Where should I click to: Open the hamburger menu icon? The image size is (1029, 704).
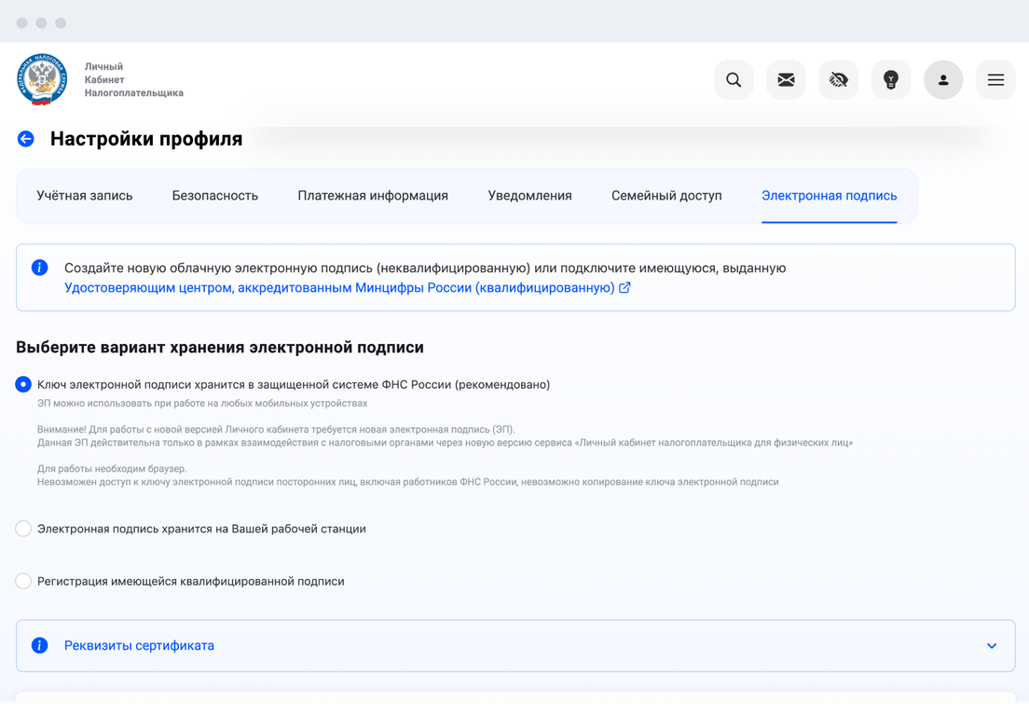995,80
